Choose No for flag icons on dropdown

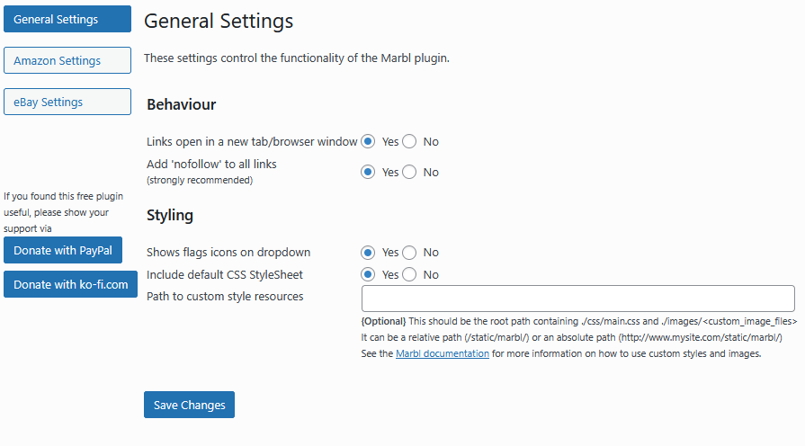click(409, 253)
